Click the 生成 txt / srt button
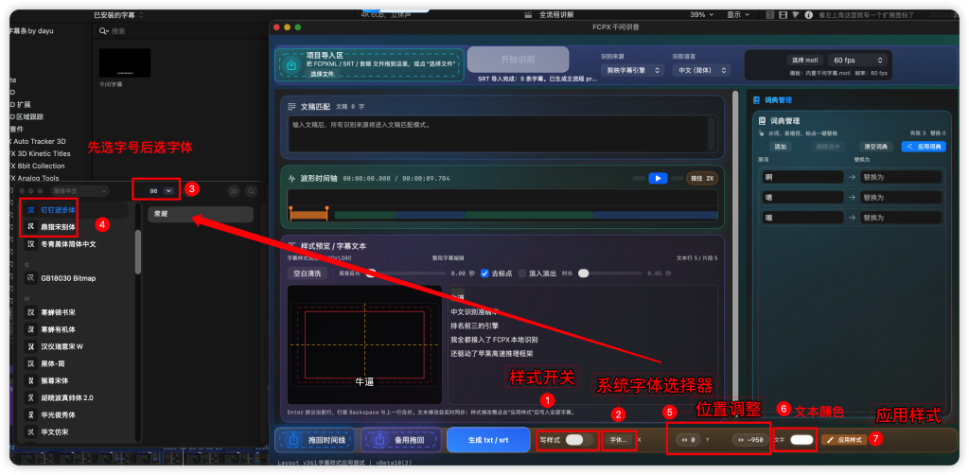969x475 pixels. pos(484,440)
